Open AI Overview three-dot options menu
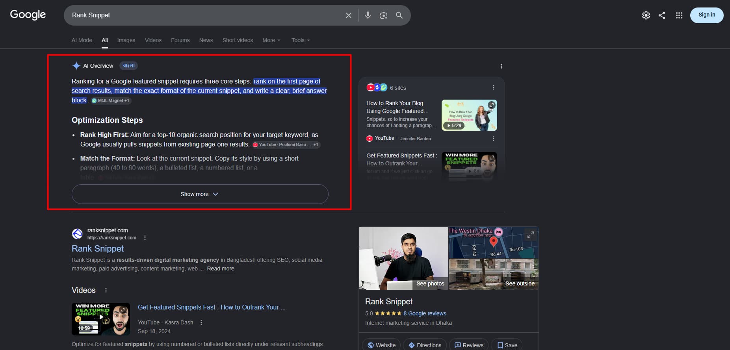 501,66
